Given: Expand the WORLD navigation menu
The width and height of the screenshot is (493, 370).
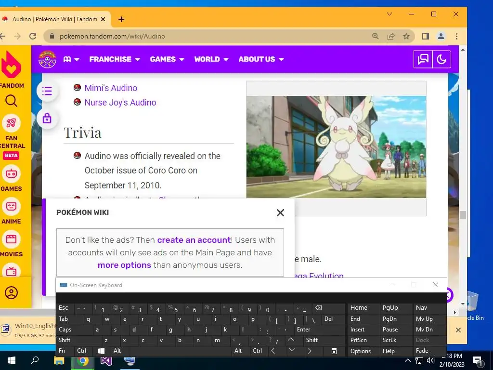Looking at the screenshot, I should [211, 59].
